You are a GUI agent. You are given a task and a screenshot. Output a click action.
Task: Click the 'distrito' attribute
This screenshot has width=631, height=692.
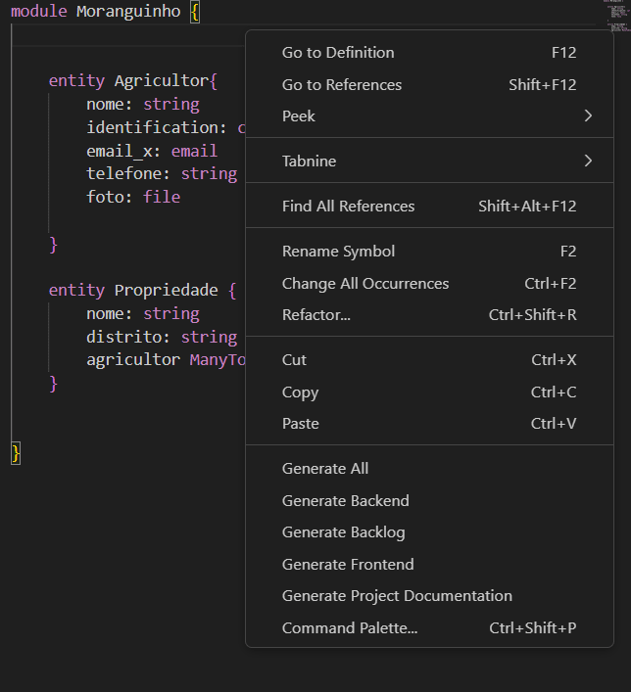[x=123, y=337]
